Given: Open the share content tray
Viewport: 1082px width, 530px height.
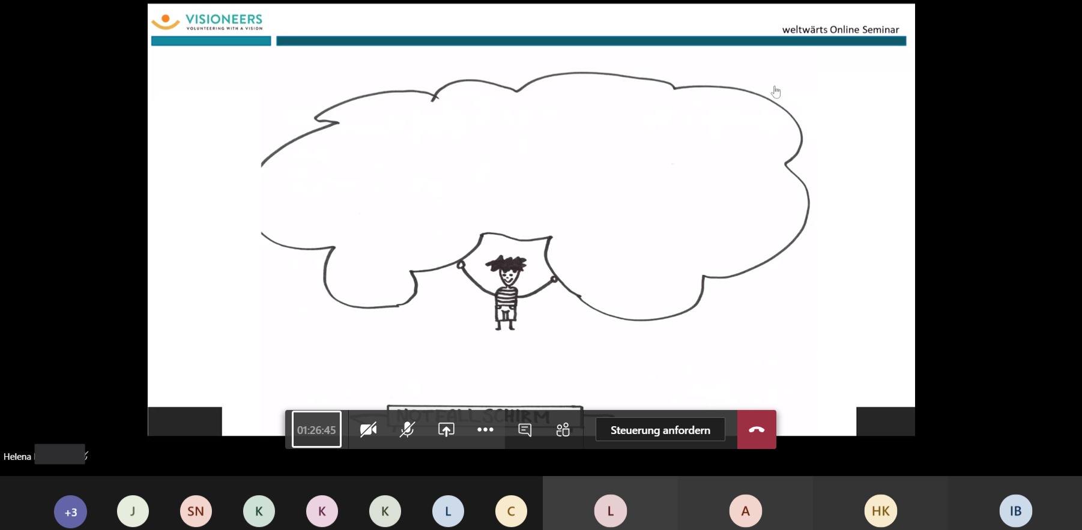Looking at the screenshot, I should [446, 430].
